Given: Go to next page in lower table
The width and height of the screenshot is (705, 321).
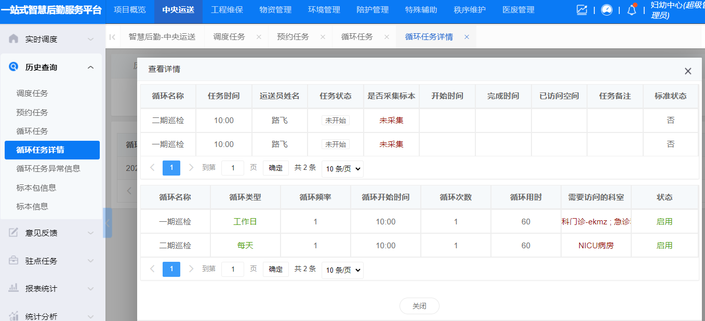Looking at the screenshot, I should 191,269.
